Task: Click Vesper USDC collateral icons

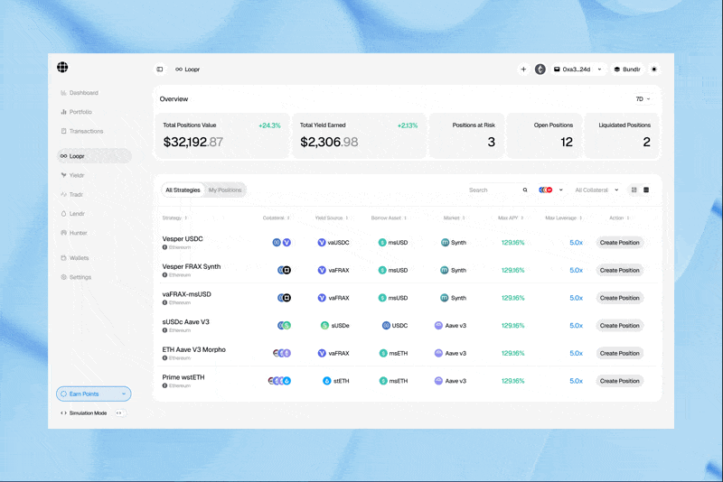Action: 281,243
